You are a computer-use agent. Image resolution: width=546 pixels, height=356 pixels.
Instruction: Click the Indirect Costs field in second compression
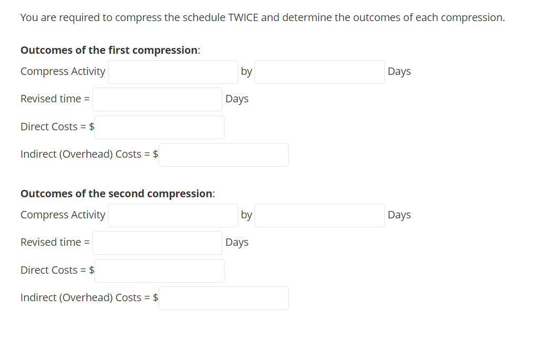(223, 298)
